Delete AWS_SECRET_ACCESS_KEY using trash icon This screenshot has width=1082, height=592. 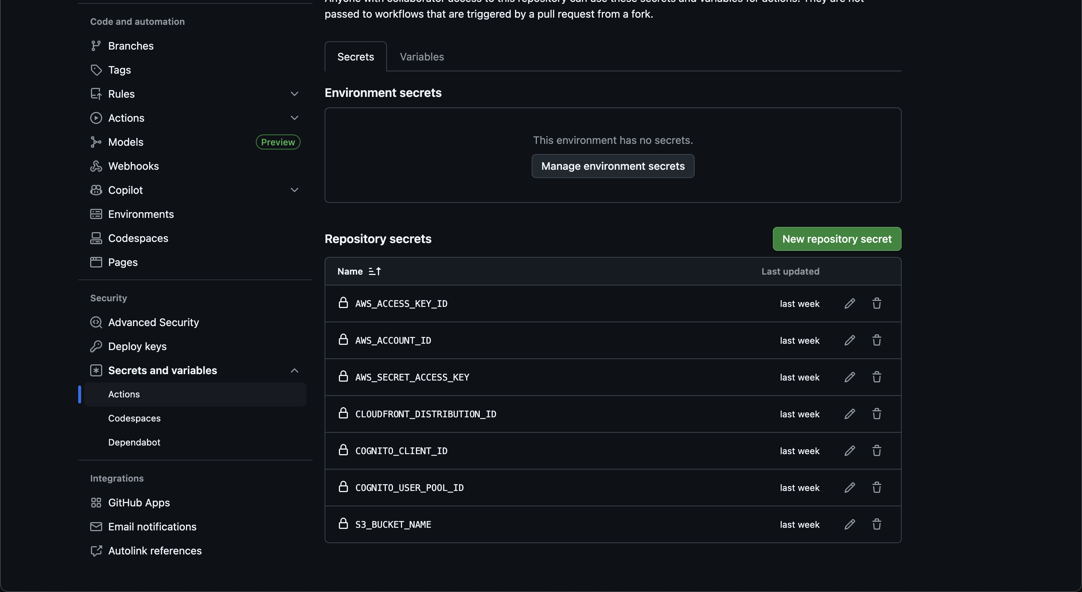pyautogui.click(x=876, y=377)
